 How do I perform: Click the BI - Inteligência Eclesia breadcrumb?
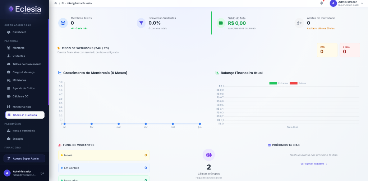click(x=77, y=3)
